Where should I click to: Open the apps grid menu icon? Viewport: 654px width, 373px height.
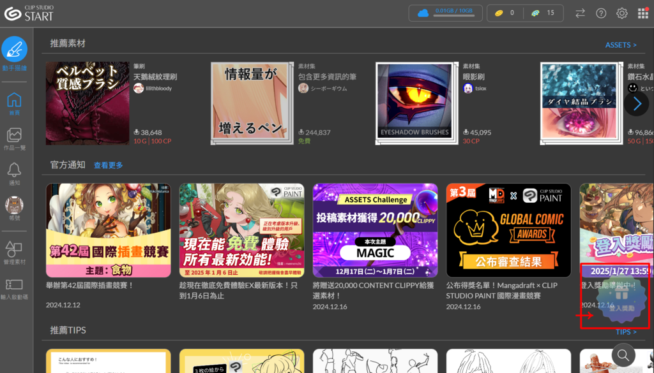pos(643,13)
